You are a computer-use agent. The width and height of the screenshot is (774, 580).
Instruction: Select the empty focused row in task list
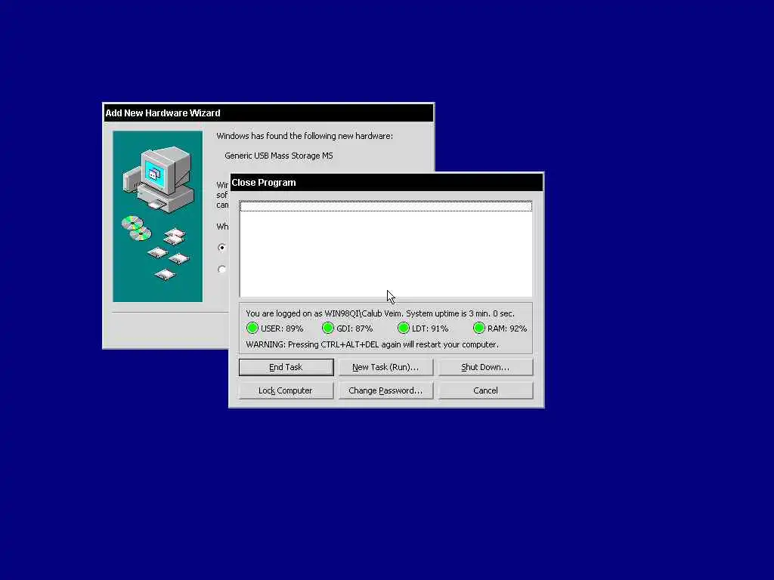(385, 206)
